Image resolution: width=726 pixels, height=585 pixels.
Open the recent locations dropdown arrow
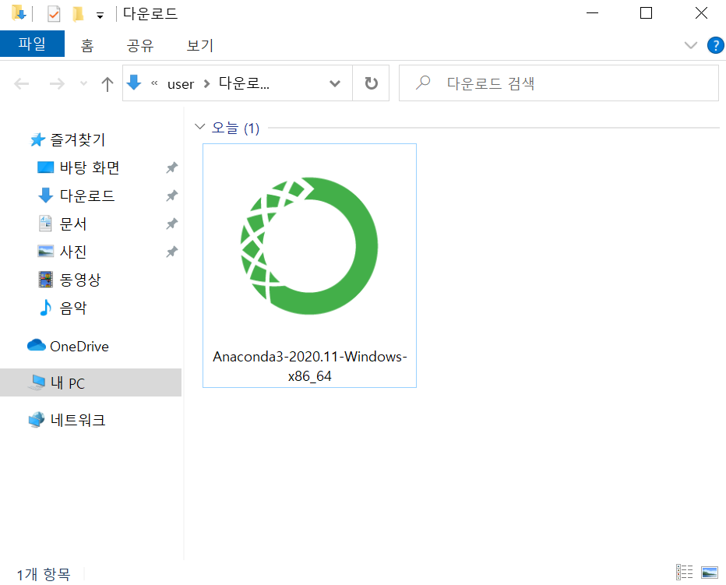coord(84,83)
